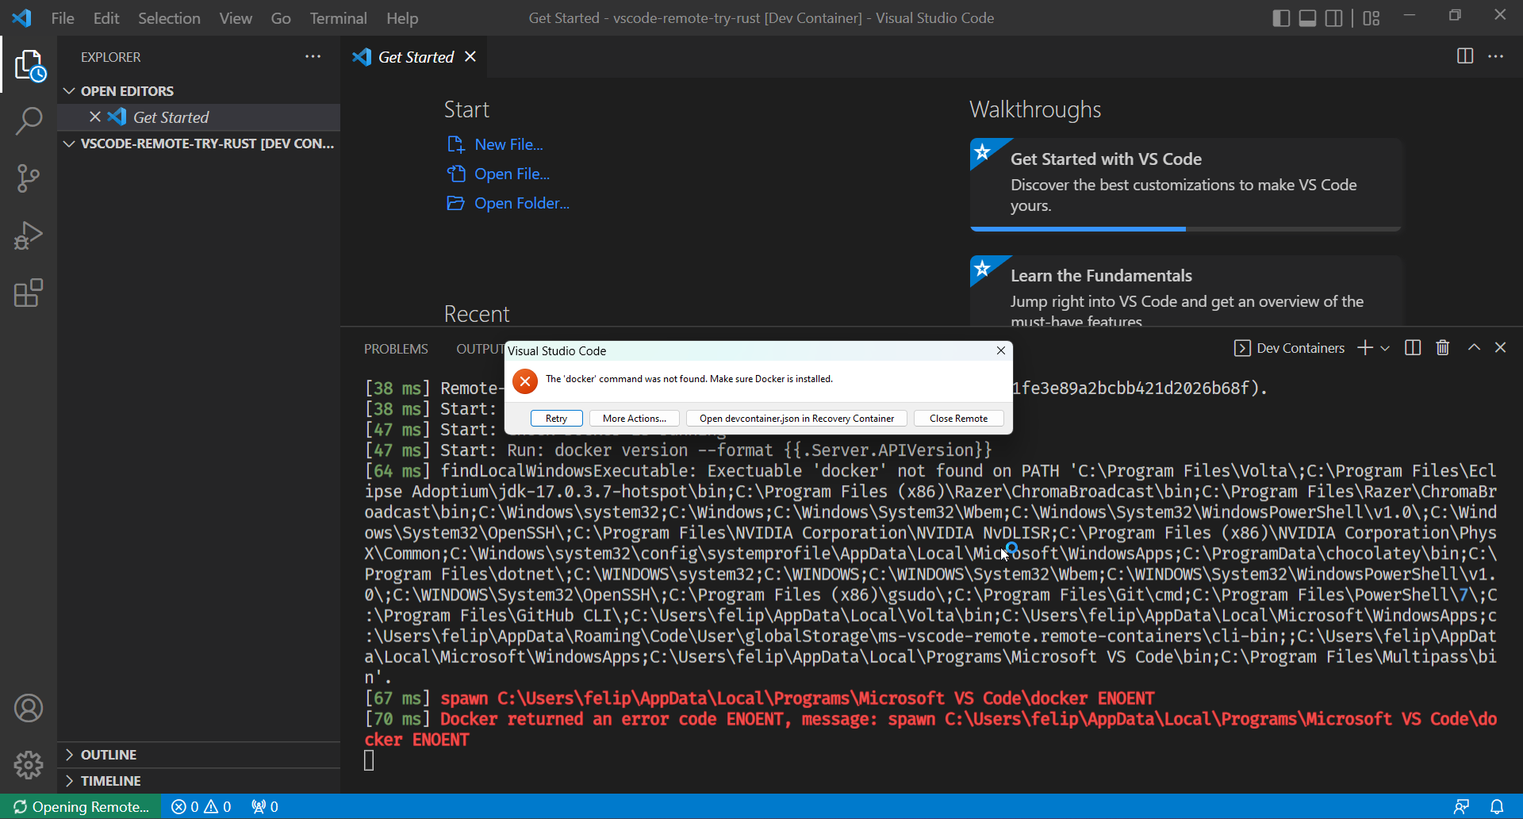The height and width of the screenshot is (819, 1523).
Task: Maximize the panel size with chevron
Action: coord(1474,347)
